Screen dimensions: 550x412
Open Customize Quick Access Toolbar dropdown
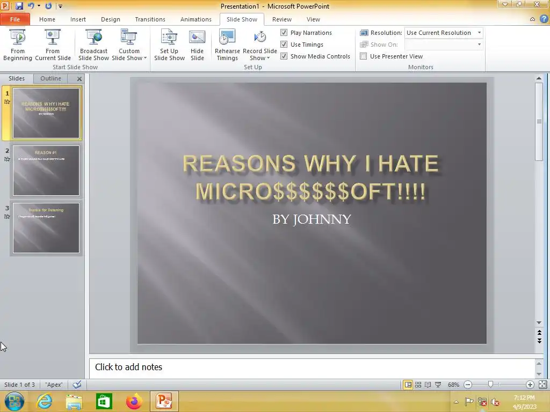(x=60, y=6)
